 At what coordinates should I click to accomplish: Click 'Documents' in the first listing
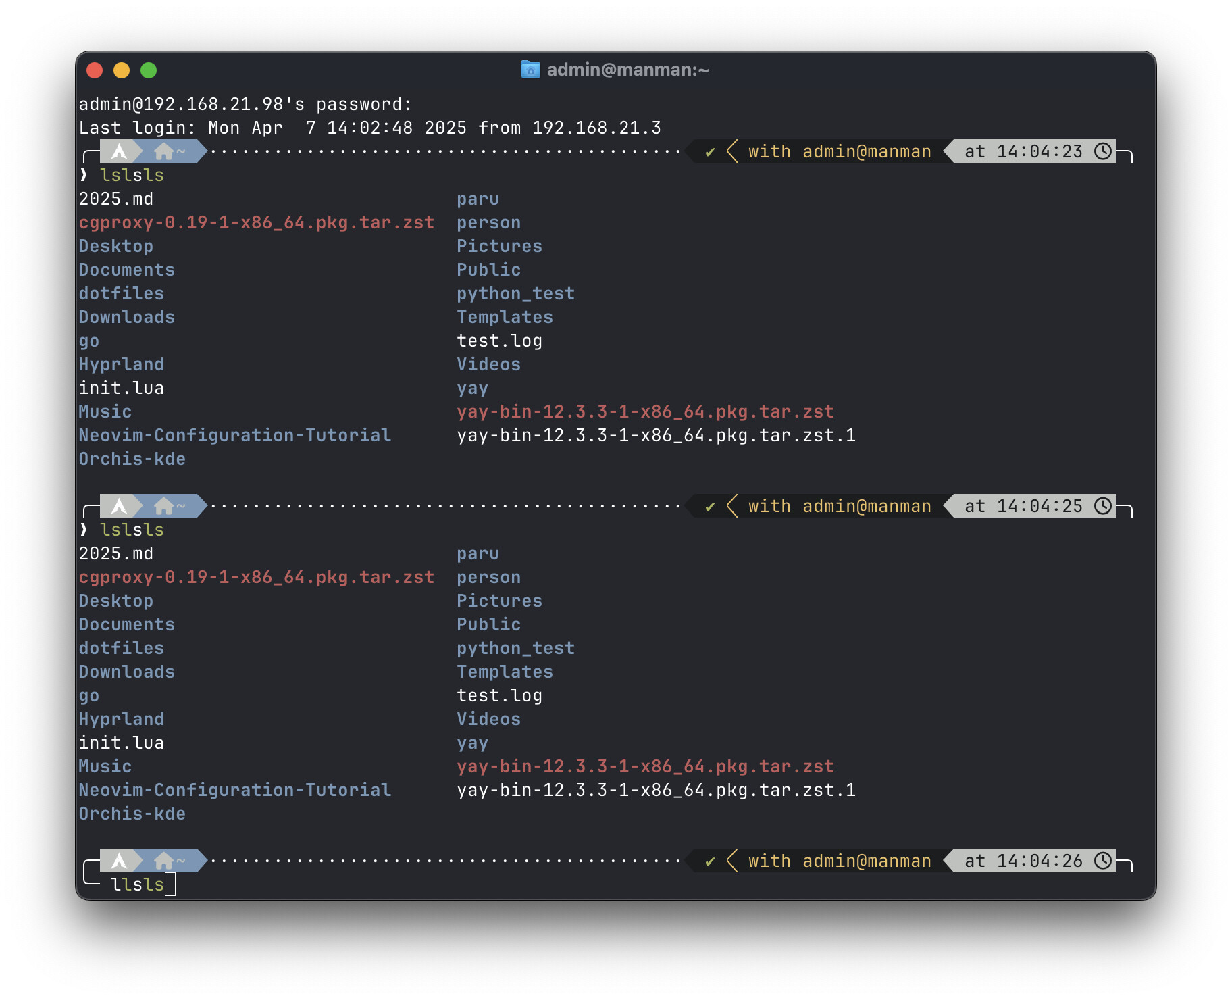[x=127, y=270]
